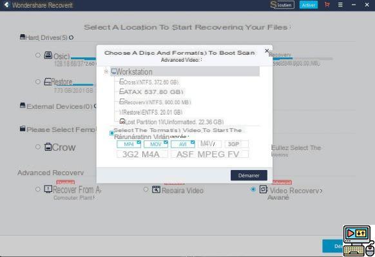Viewport: 375px width, 257px height.
Task: Enable the 3GP format option
Action: 236,144
